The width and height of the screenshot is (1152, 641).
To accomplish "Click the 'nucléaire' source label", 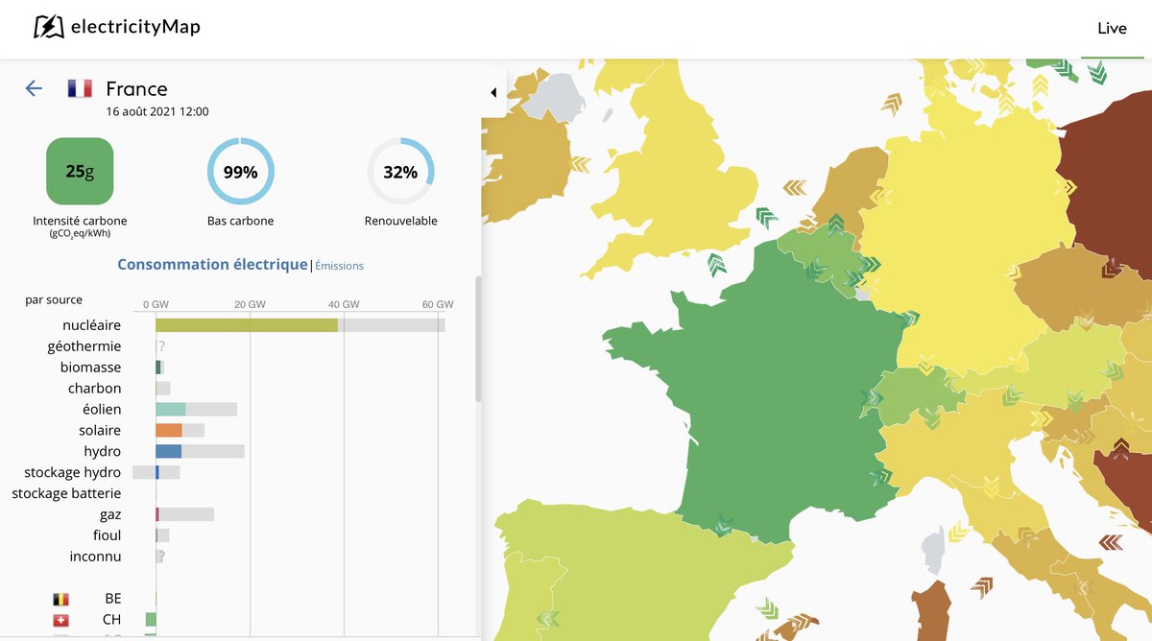I will point(92,325).
